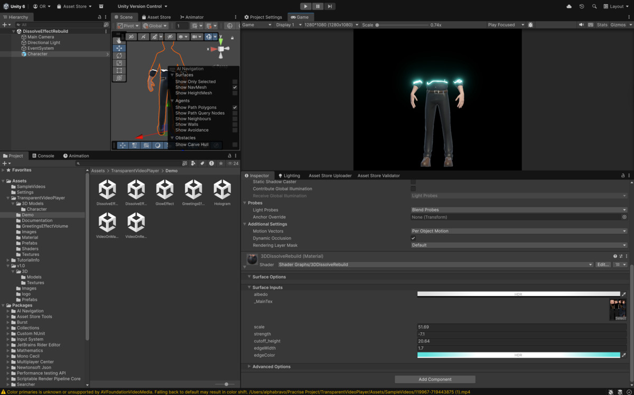Select the Move tool in Scene toolbar
This screenshot has width=634, height=395.
click(119, 48)
